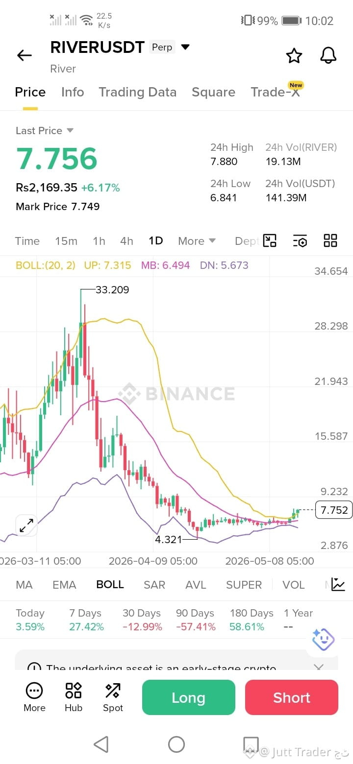353x764 pixels.
Task: Open the Square tab
Action: pyautogui.click(x=213, y=92)
